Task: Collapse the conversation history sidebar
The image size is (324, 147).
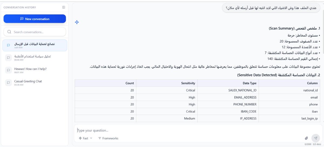Action: (x=63, y=8)
